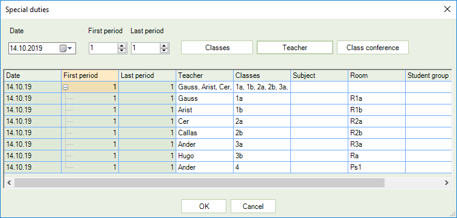The height and width of the screenshot is (218, 457).
Task: Select the Ander cell in class 4 row
Action: click(x=205, y=167)
